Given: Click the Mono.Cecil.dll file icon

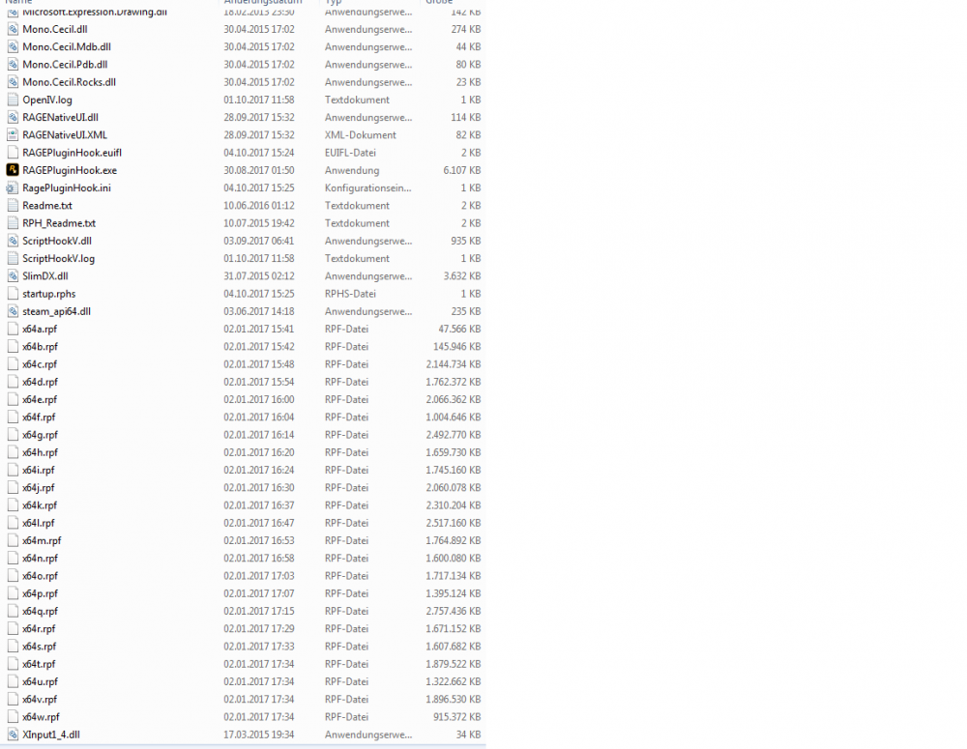Looking at the screenshot, I should pyautogui.click(x=13, y=29).
